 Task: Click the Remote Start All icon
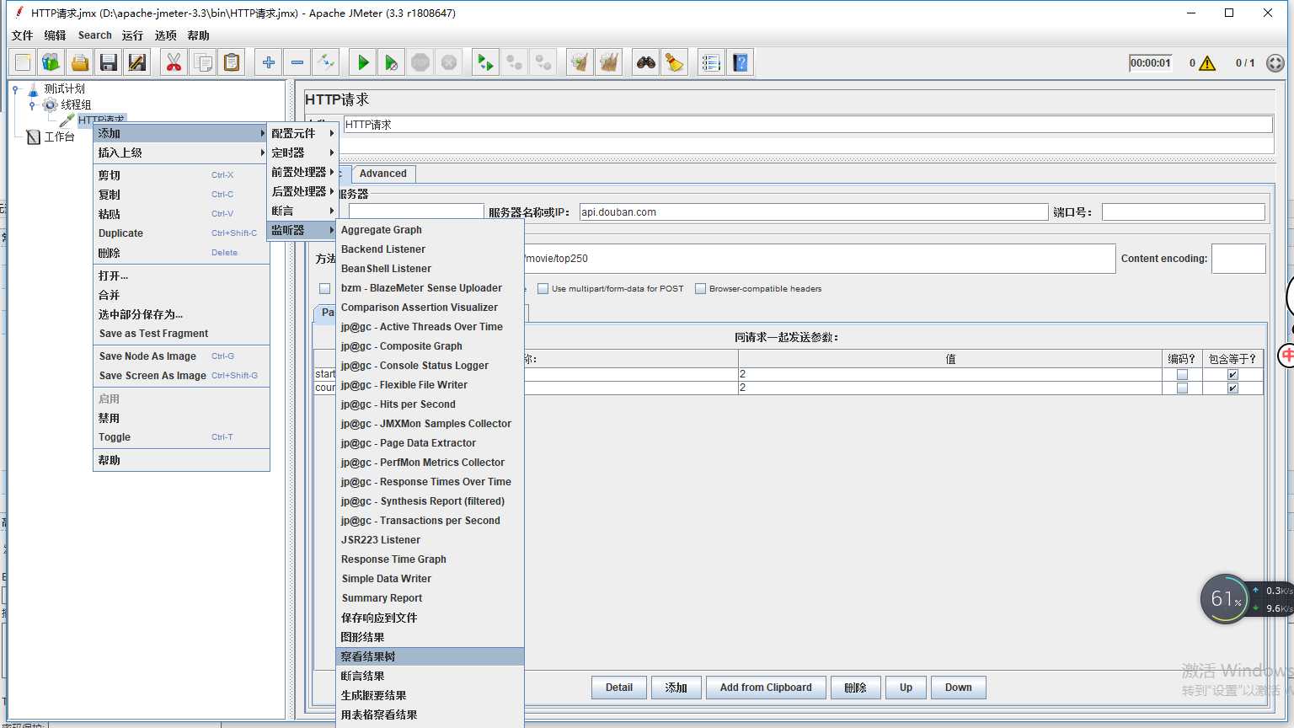[486, 62]
